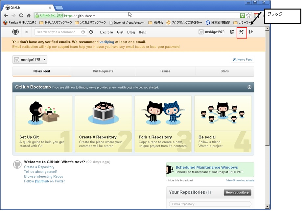Open Index of /repo/pkgs bookmark

point(127,22)
